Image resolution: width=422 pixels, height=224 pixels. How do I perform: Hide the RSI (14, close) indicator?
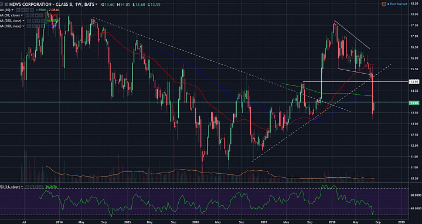coord(28,187)
